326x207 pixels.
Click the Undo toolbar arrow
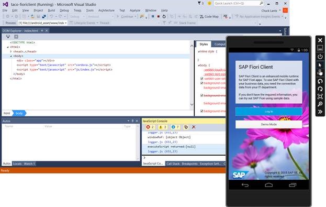click(51, 16)
